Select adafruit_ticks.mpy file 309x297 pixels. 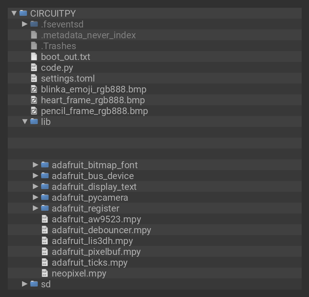(x=89, y=262)
